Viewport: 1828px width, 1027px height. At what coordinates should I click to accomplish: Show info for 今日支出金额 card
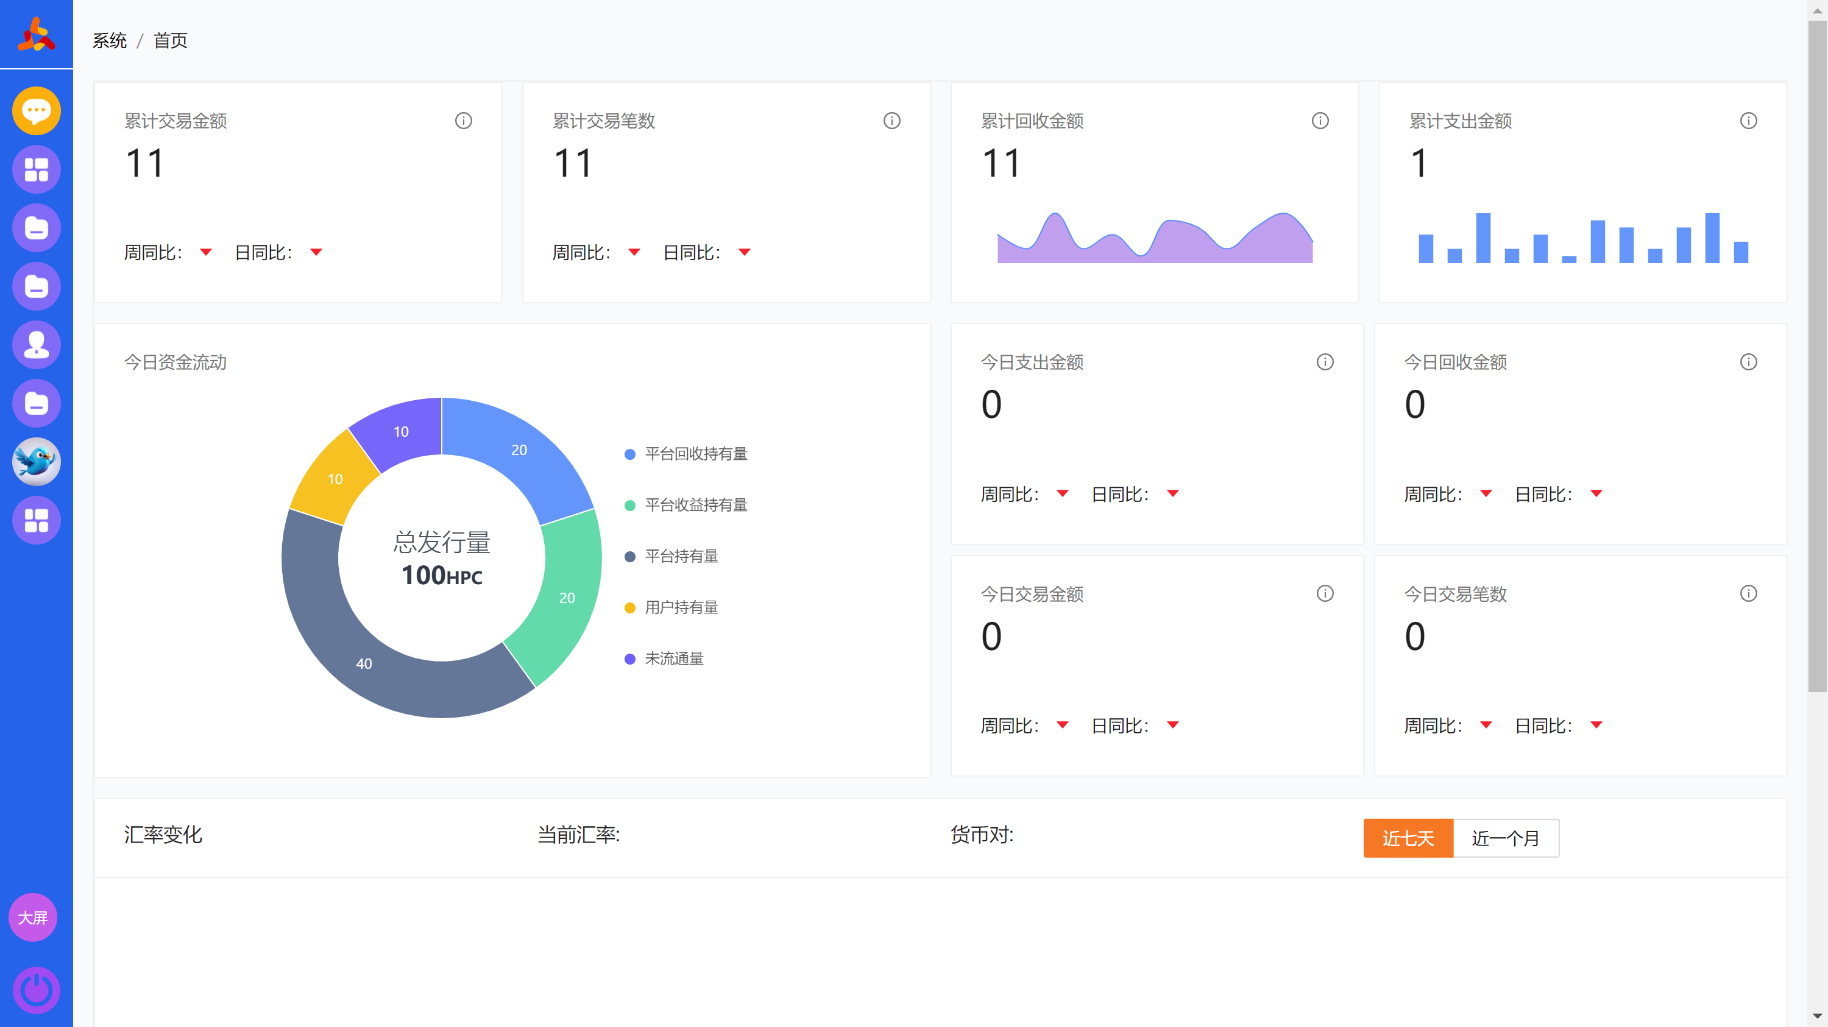tap(1325, 362)
